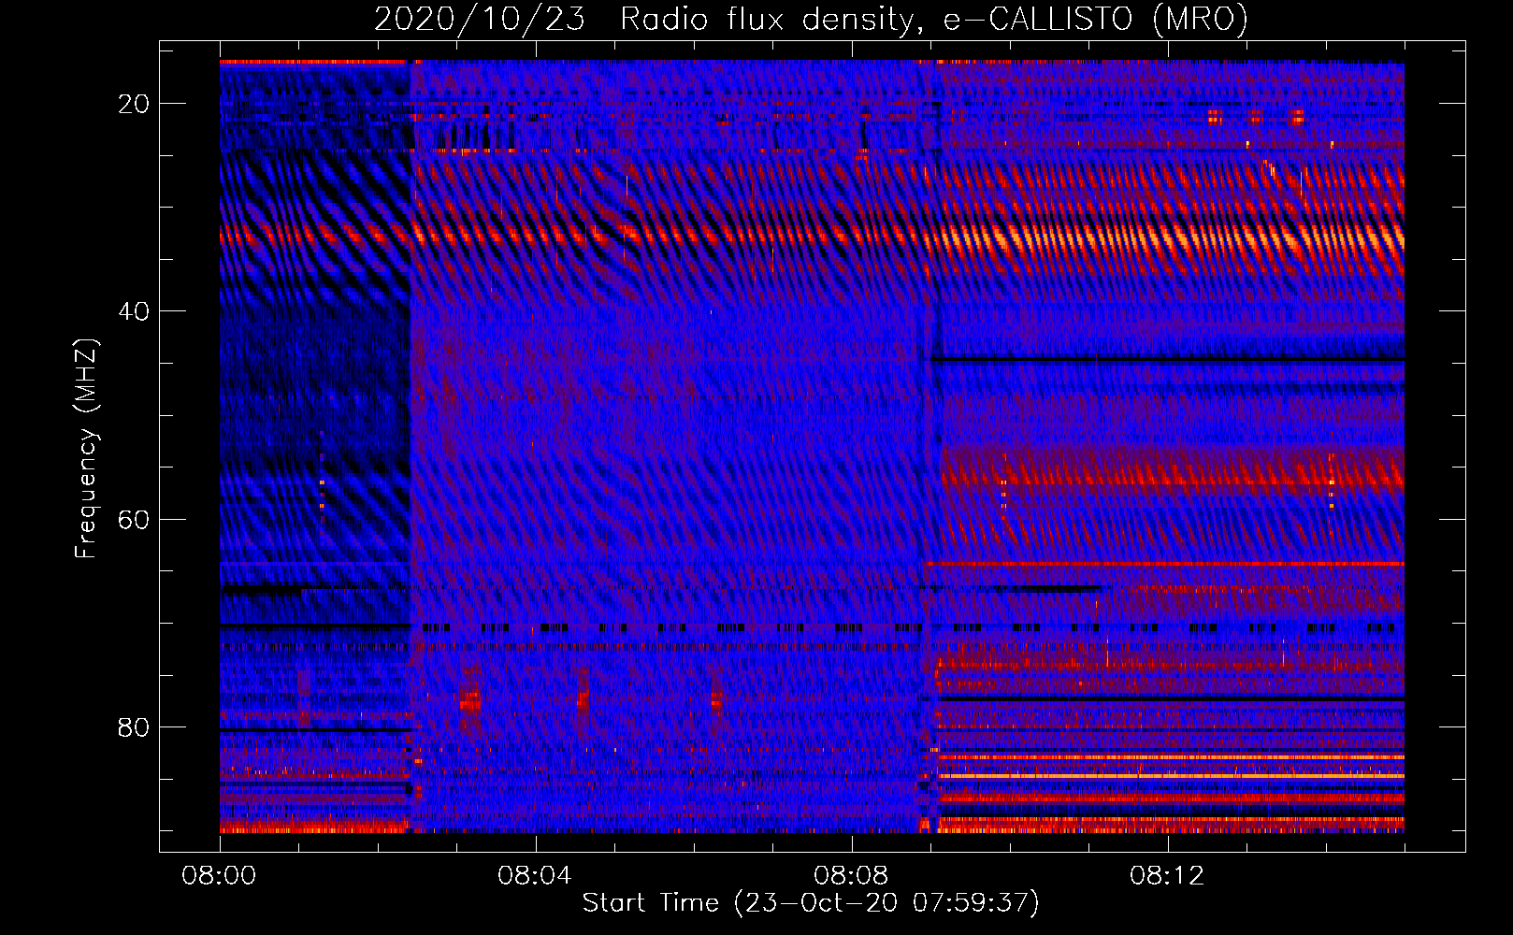Click the 'Frequency (MHZ)' y-axis label
Image resolution: width=1513 pixels, height=935 pixels.
click(x=86, y=449)
